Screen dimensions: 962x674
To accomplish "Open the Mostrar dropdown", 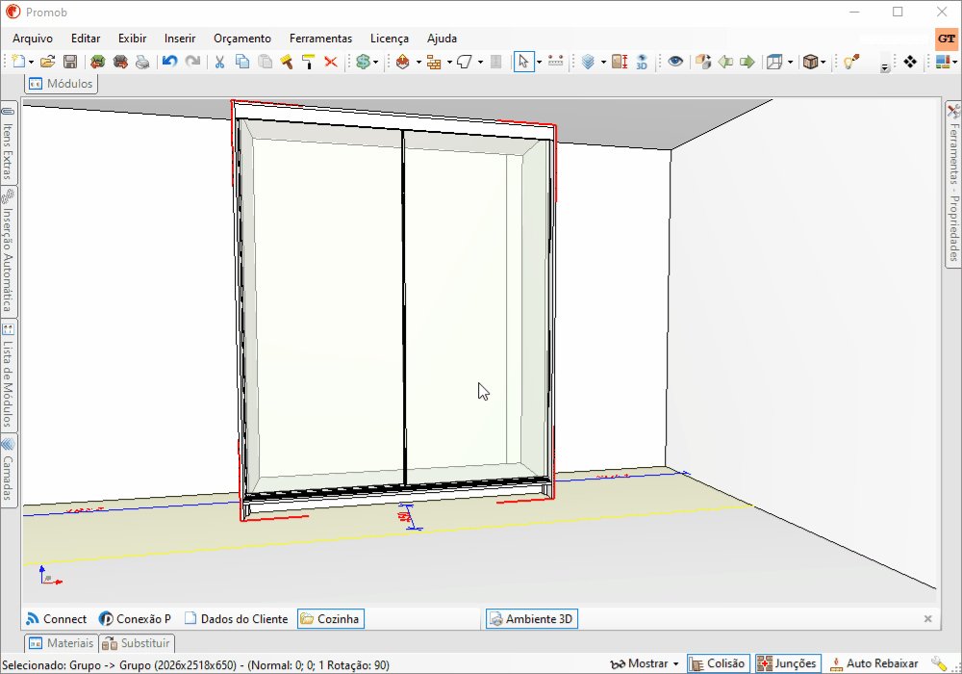I will pos(646,663).
